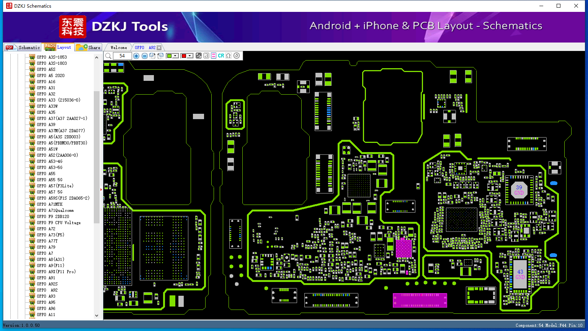The image size is (588, 331).
Task: Minimize the DZKJ Schematics window
Action: click(541, 6)
